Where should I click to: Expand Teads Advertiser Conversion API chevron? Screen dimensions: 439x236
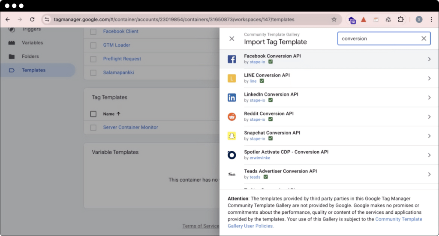click(x=429, y=174)
